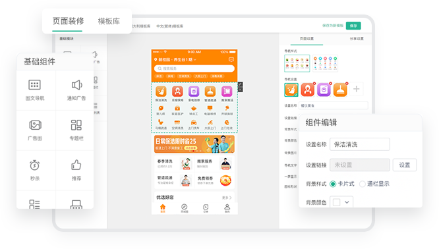The width and height of the screenshot is (439, 249).
Task: Open the 春季清洗 card in preview
Action: tap(173, 163)
